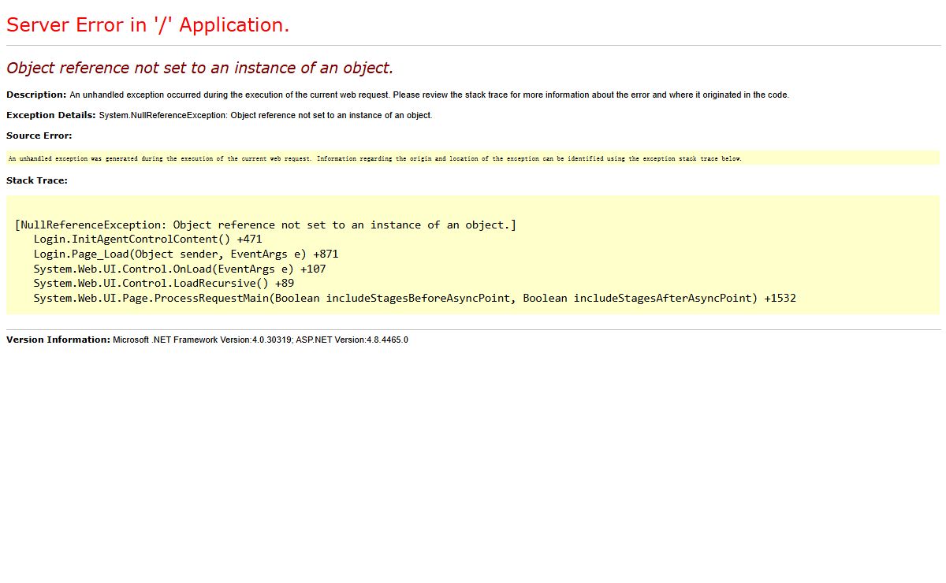The width and height of the screenshot is (946, 583).
Task: Click the "System.Web.UI.Page.ProcessRequestMain" stack trace line
Action: pyautogui.click(x=415, y=299)
